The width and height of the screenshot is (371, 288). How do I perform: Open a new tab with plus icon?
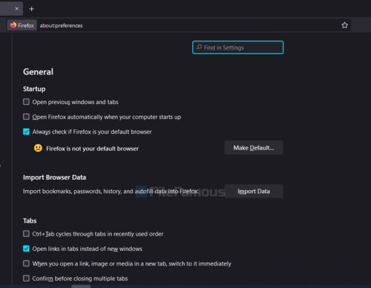32,9
